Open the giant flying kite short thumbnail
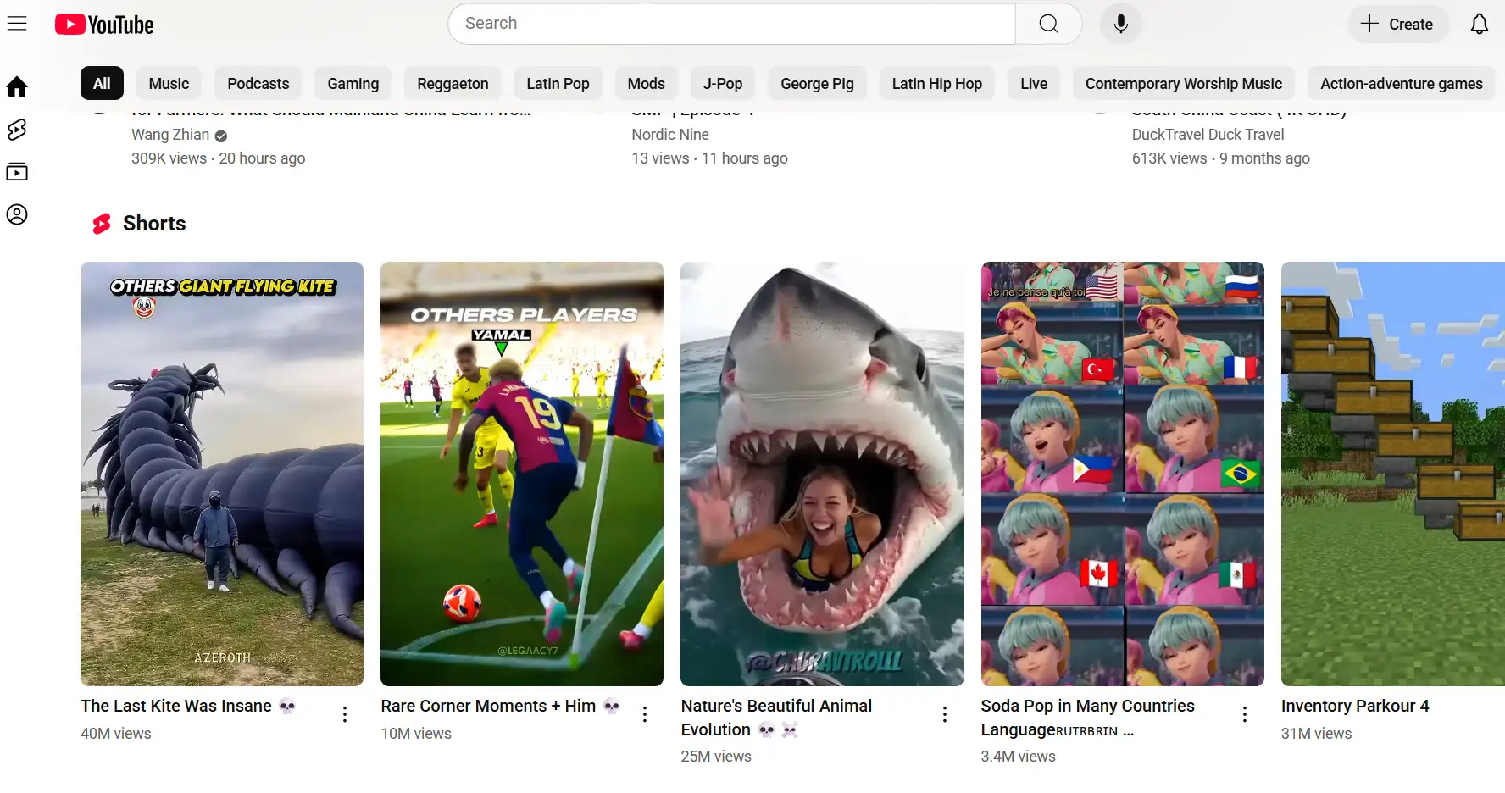Screen dimensions: 1505x793 point(222,474)
